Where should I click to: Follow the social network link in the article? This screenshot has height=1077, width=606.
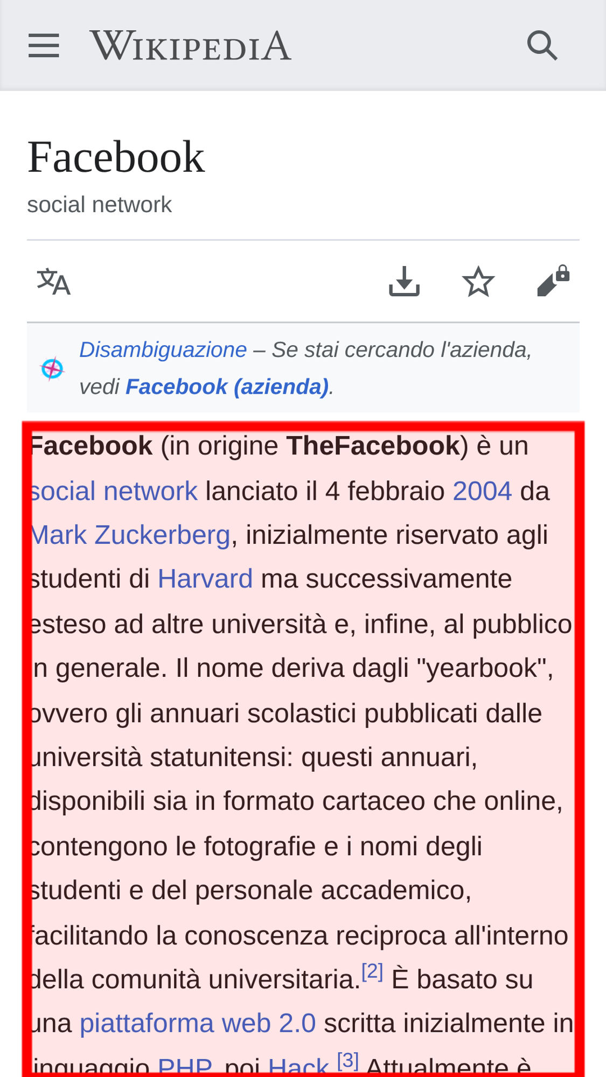click(114, 491)
